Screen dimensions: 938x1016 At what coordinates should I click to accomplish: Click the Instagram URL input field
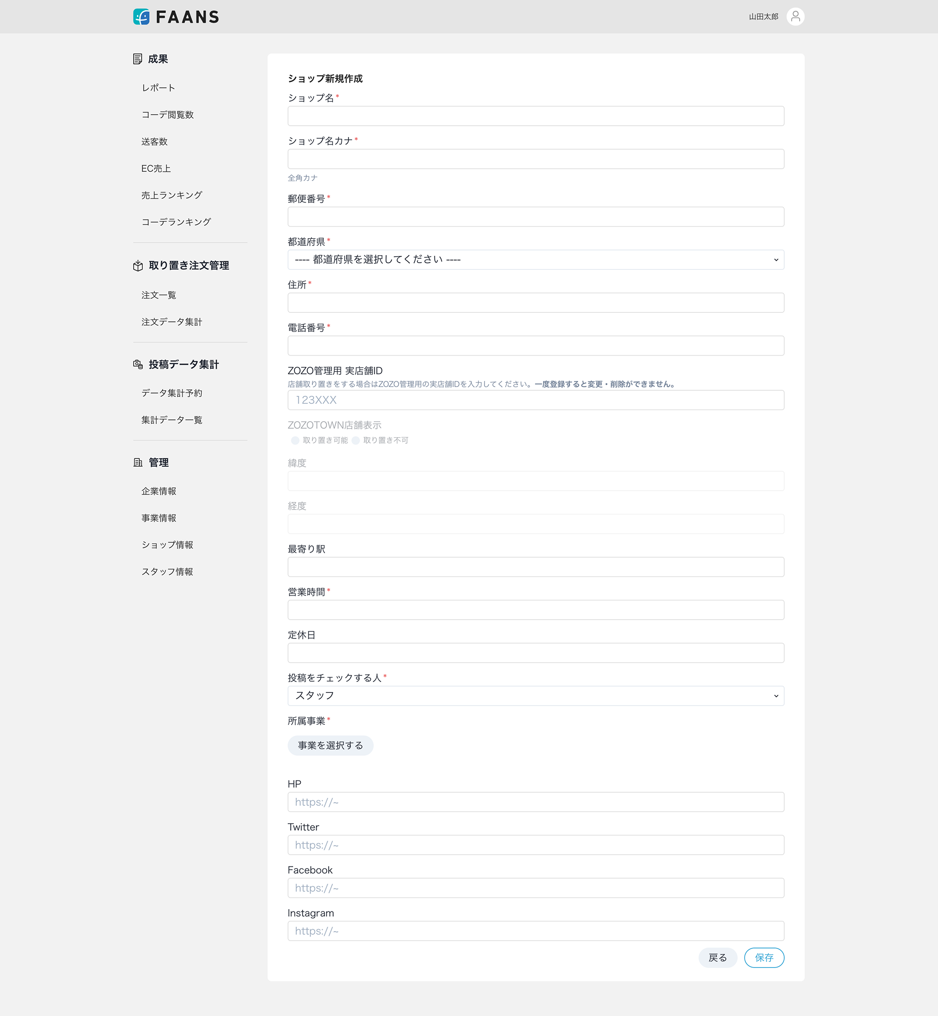click(x=536, y=931)
